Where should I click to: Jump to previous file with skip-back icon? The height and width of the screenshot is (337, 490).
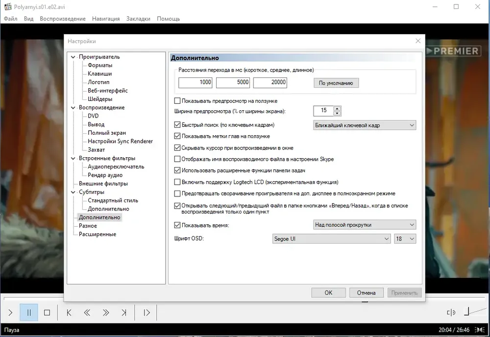[x=69, y=313]
